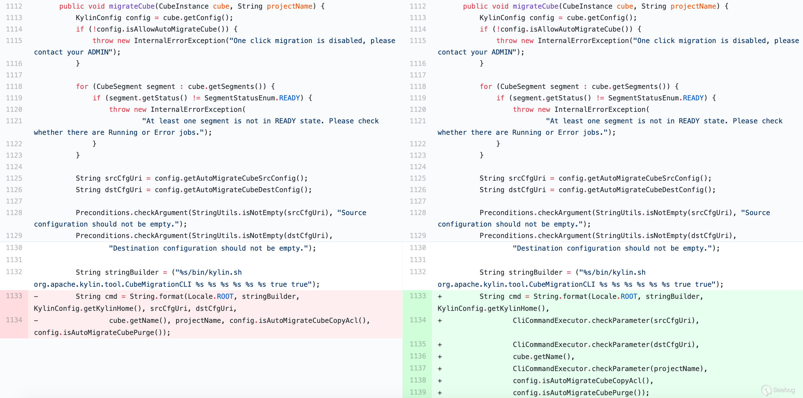
Task: Click plus marker on added line 1138
Action: click(x=439, y=381)
